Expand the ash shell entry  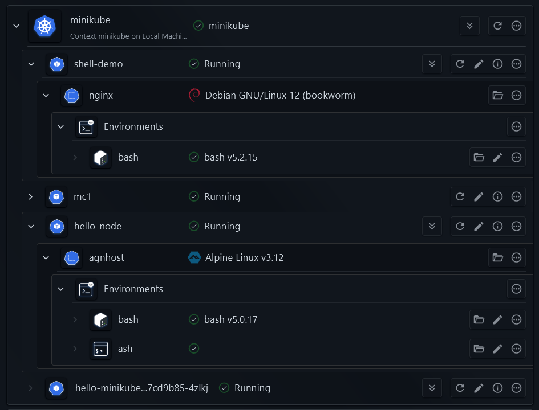[75, 348]
